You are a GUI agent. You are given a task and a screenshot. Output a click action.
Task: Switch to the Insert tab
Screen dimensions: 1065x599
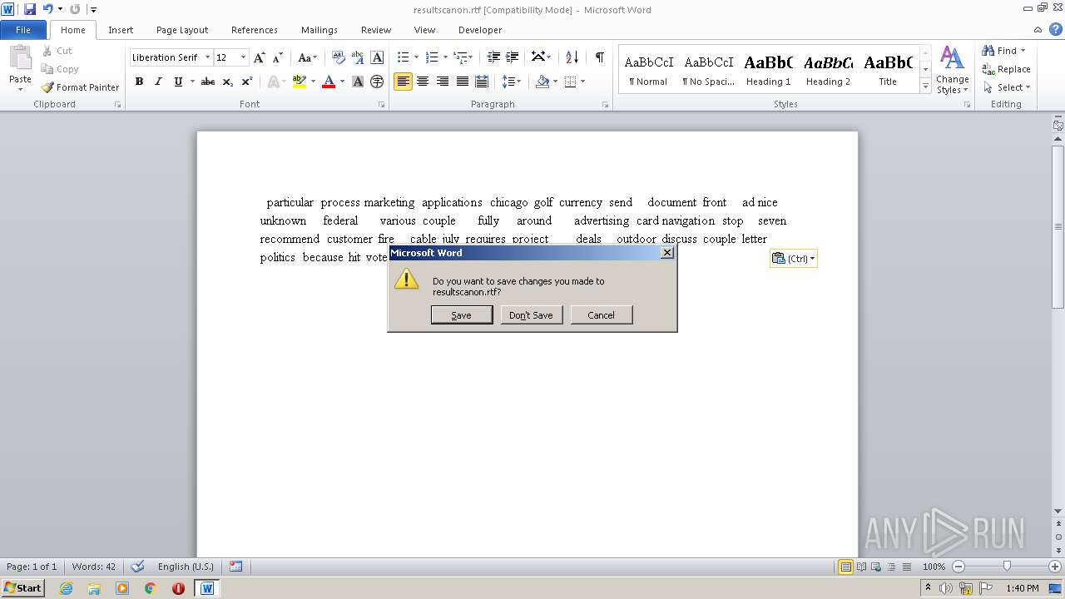point(121,30)
